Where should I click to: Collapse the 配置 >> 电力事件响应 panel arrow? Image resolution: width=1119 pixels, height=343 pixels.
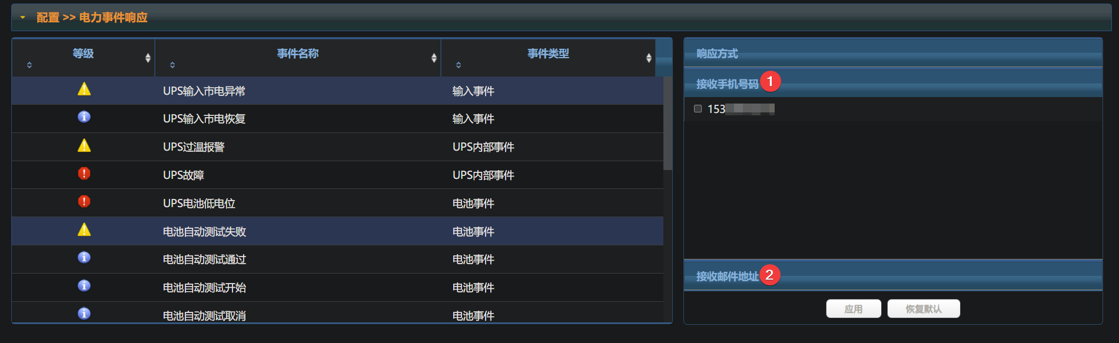23,18
